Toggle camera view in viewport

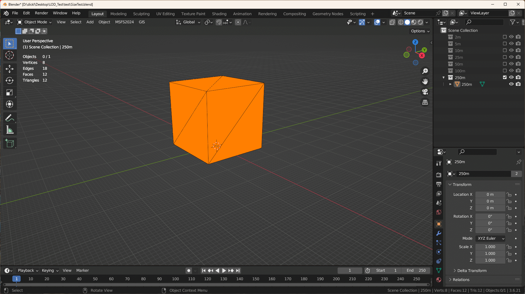click(425, 92)
